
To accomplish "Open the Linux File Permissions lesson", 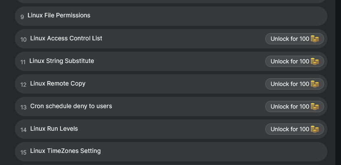I will (171, 16).
